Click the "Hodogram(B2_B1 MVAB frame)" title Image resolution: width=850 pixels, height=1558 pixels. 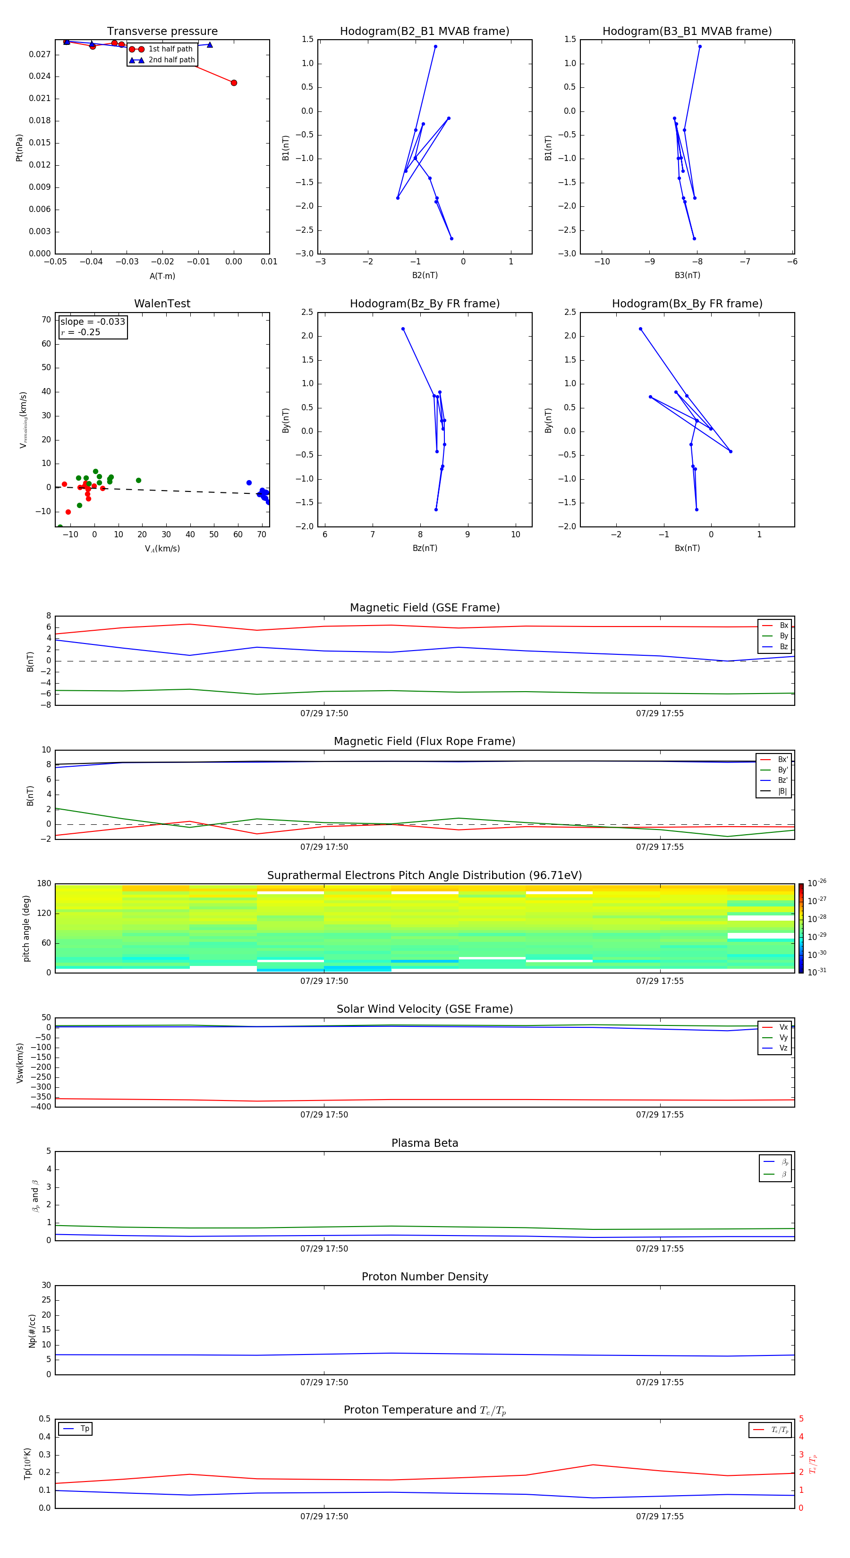(425, 32)
